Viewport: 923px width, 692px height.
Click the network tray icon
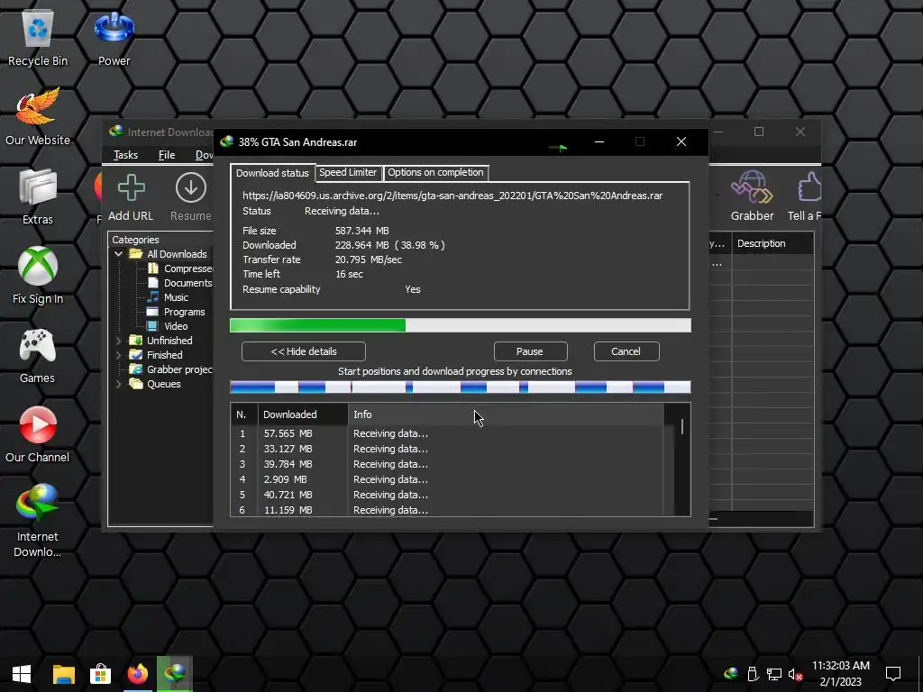coord(774,674)
